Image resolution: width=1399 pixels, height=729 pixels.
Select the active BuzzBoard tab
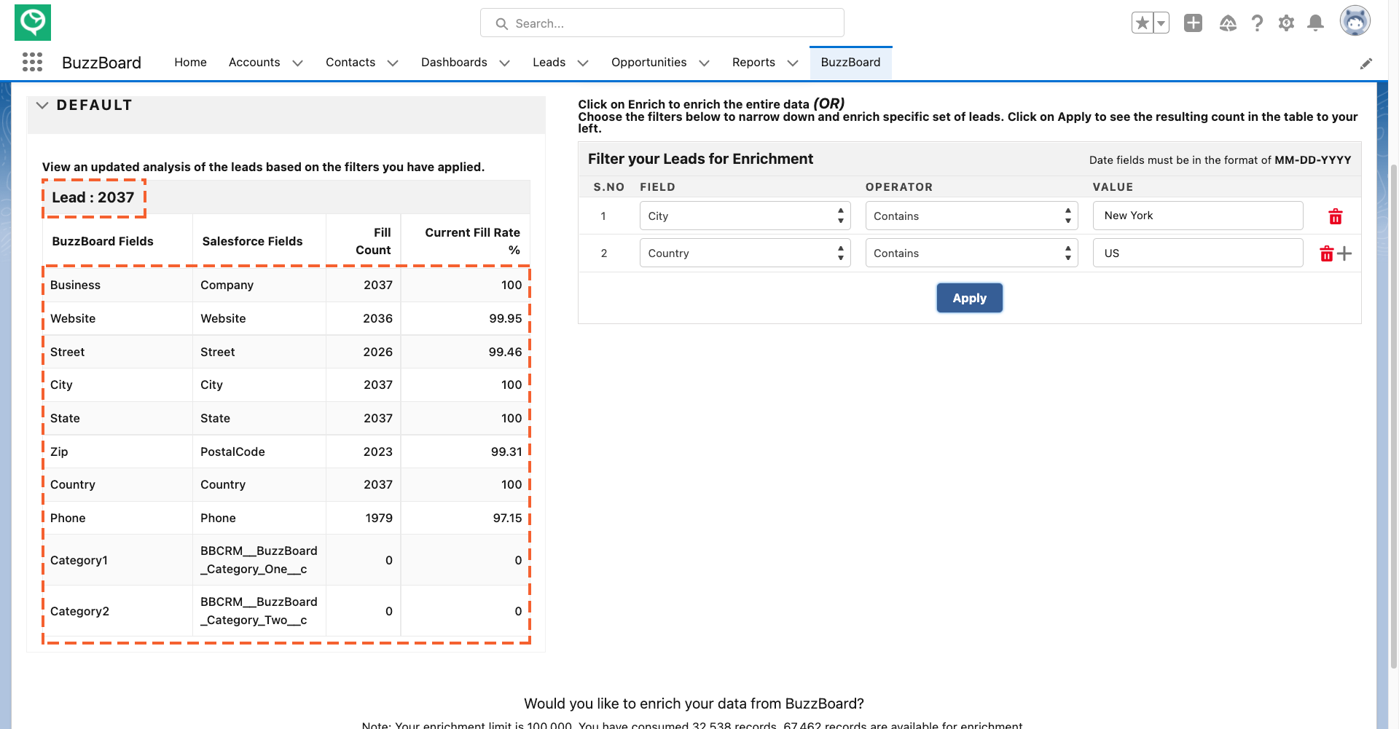pyautogui.click(x=850, y=63)
